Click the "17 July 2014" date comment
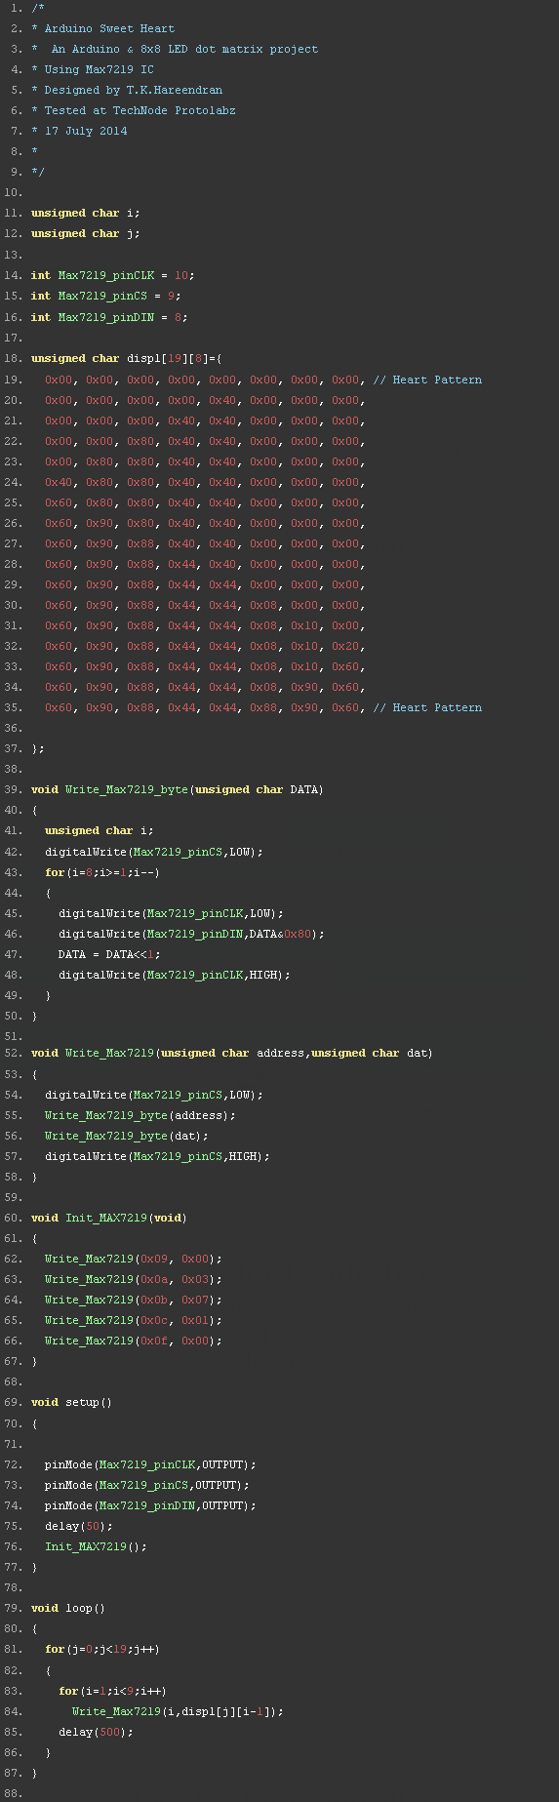Viewport: 559px width, 1802px height. coord(86,131)
